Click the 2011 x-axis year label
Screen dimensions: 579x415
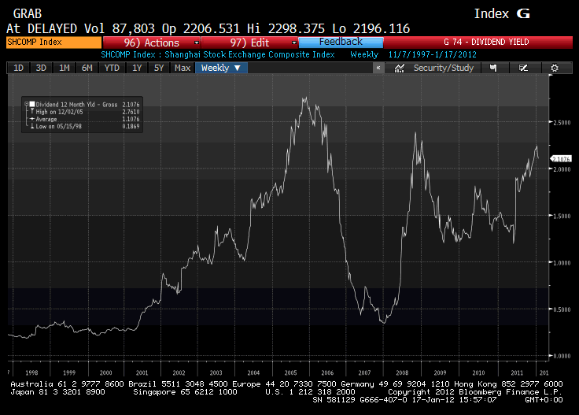[517, 373]
